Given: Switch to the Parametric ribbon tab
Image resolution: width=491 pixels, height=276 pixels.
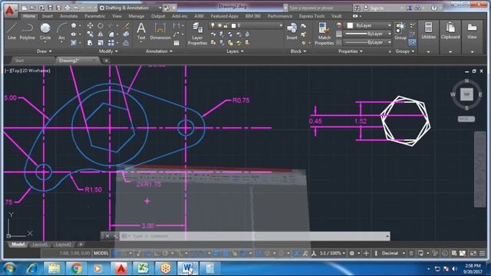Looking at the screenshot, I should pyautogui.click(x=95, y=16).
